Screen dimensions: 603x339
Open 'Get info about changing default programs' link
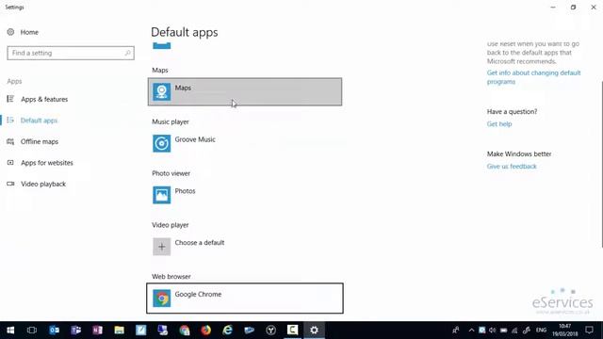tap(534, 77)
